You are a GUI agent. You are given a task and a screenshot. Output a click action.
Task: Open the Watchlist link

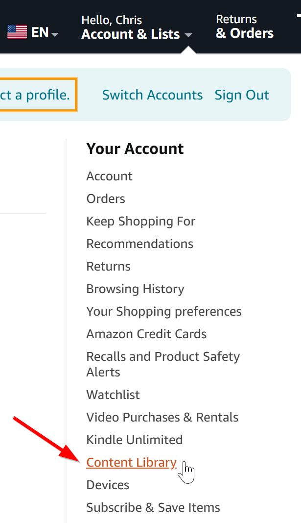pyautogui.click(x=113, y=395)
